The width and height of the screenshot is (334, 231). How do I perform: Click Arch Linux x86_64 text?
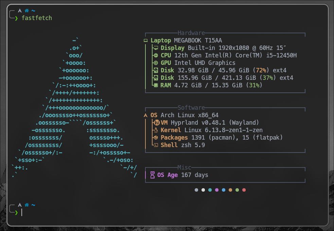(x=190, y=115)
